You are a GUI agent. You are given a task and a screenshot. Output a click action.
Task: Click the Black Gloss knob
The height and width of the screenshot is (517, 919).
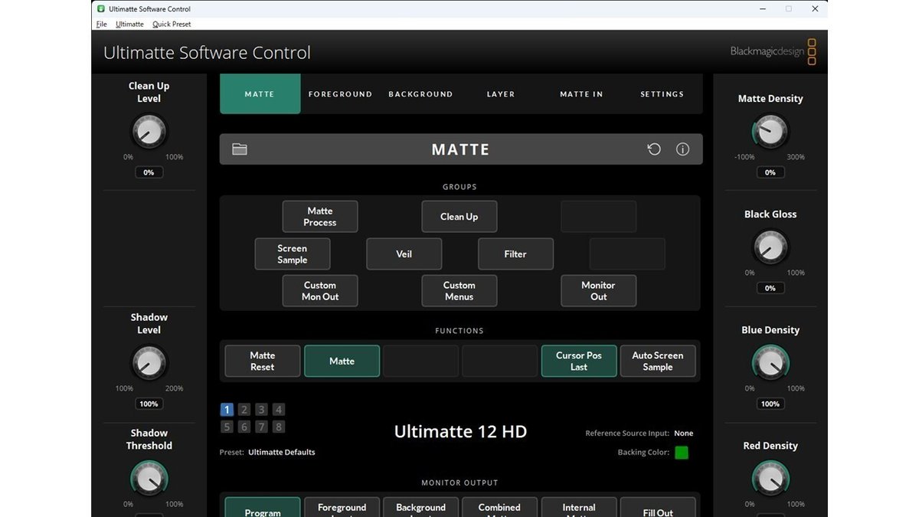tap(770, 247)
